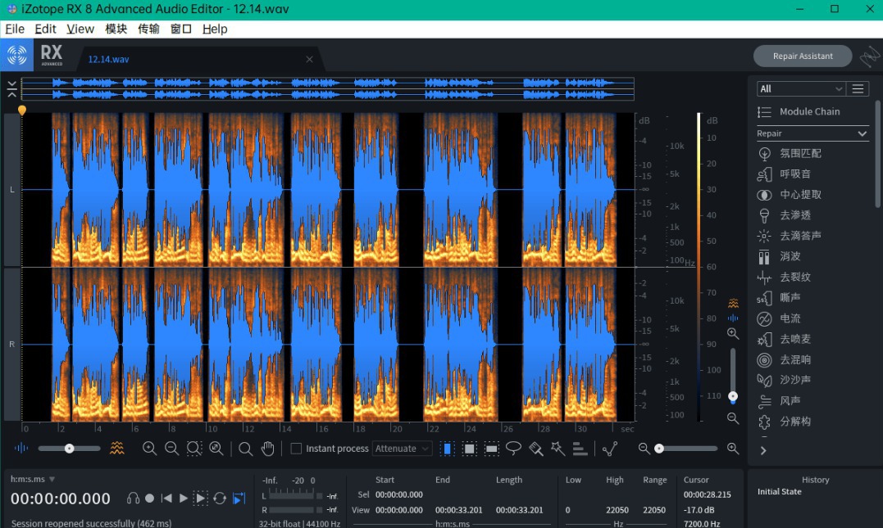Select the frequency selection tool
Viewport: 883px width, 528px height.
tap(492, 449)
